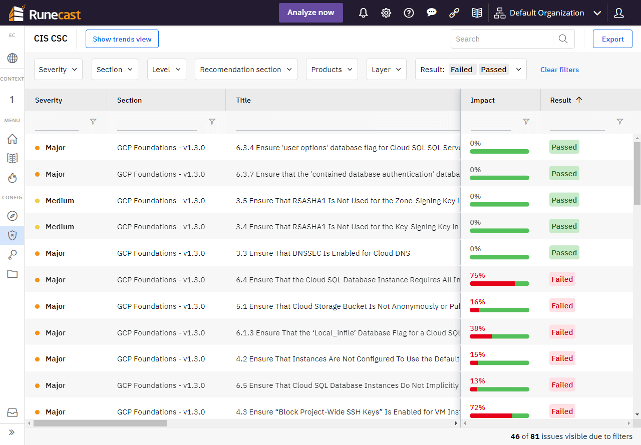This screenshot has width=641, height=445.
Task: Open the help question mark icon
Action: tap(409, 13)
